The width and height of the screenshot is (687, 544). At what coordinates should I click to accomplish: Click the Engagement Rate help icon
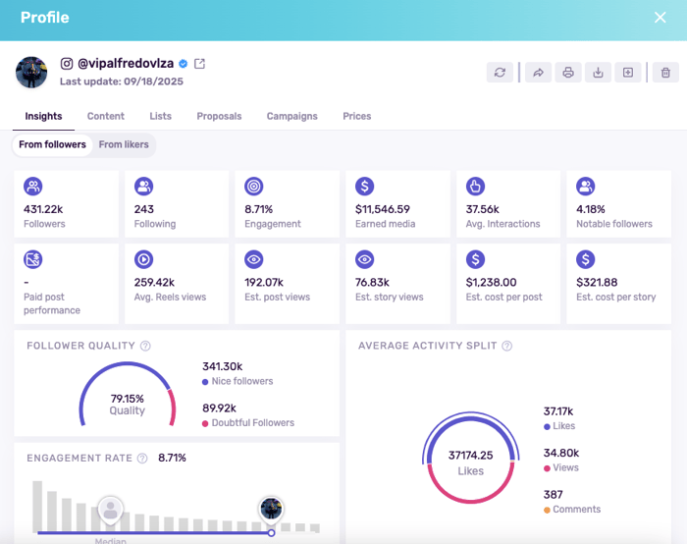pos(142,458)
